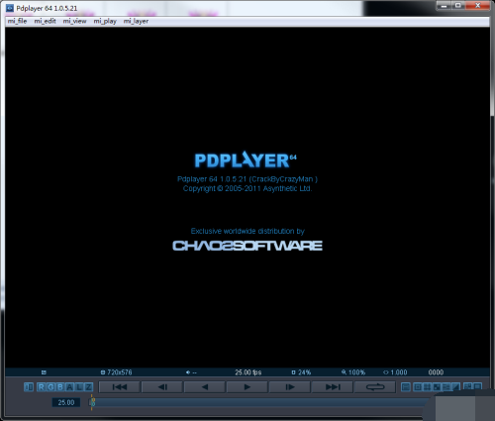Click the 720x576 resolution status entry

[117, 372]
